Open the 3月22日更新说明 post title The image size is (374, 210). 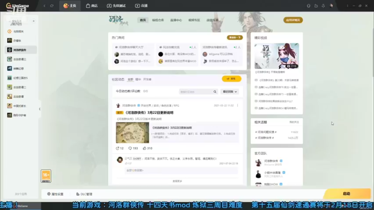(149, 112)
